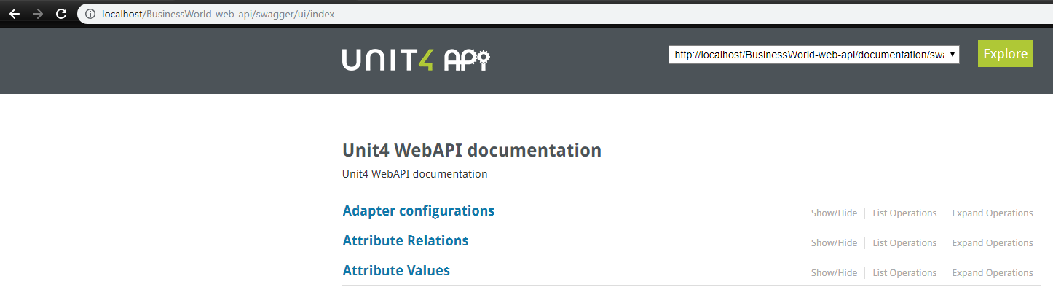Screen dimensions: 1053x292
Task: Expand Operations for Adapter configurations
Action: pos(992,213)
